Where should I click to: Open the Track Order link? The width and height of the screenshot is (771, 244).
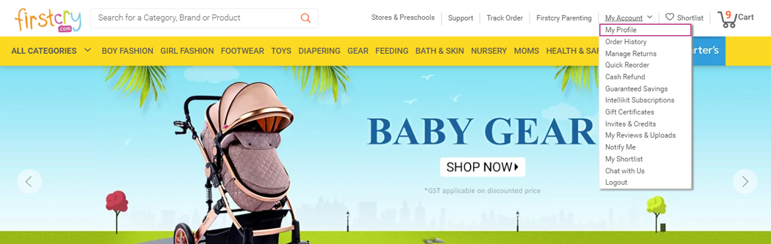click(505, 18)
